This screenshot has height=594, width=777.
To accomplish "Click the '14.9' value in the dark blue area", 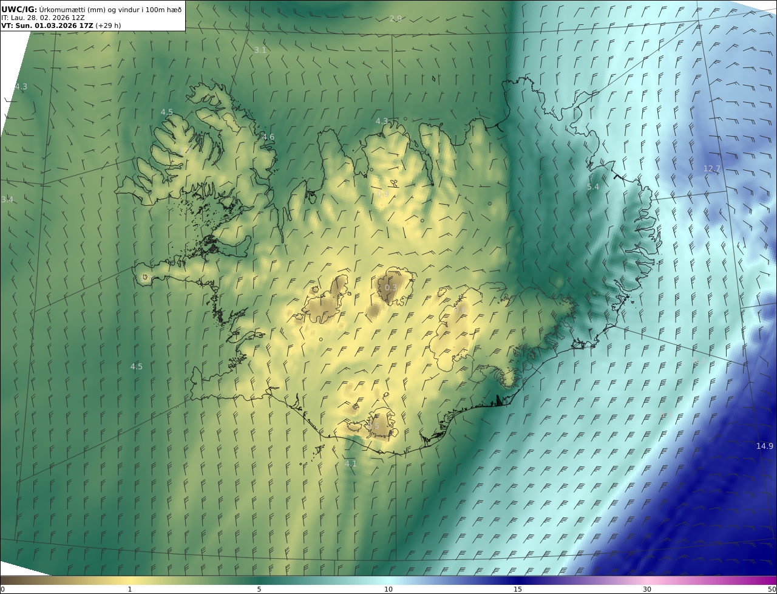I will pos(765,446).
